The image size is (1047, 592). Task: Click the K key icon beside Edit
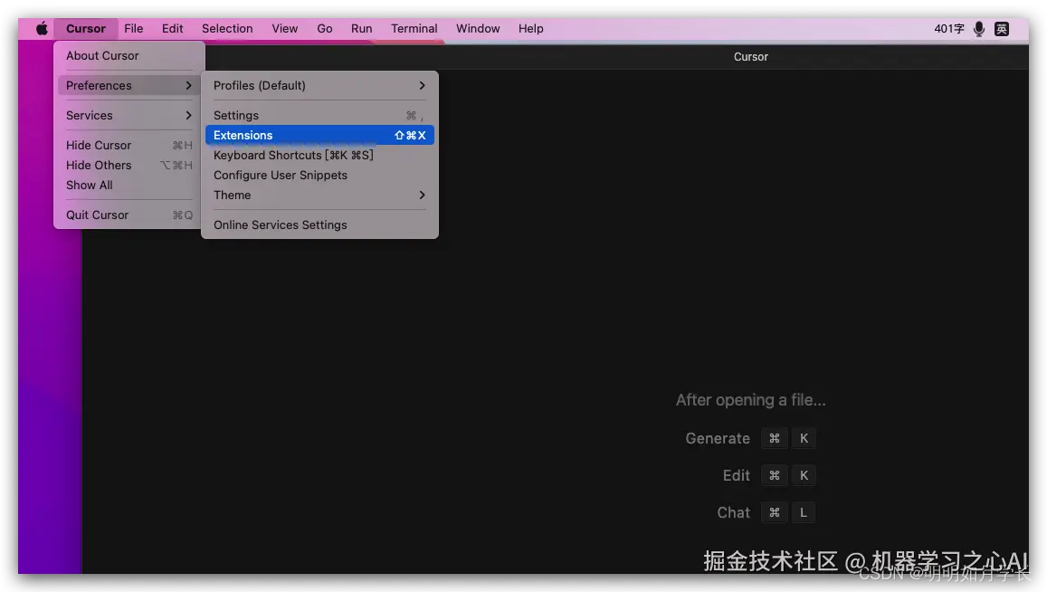[804, 475]
